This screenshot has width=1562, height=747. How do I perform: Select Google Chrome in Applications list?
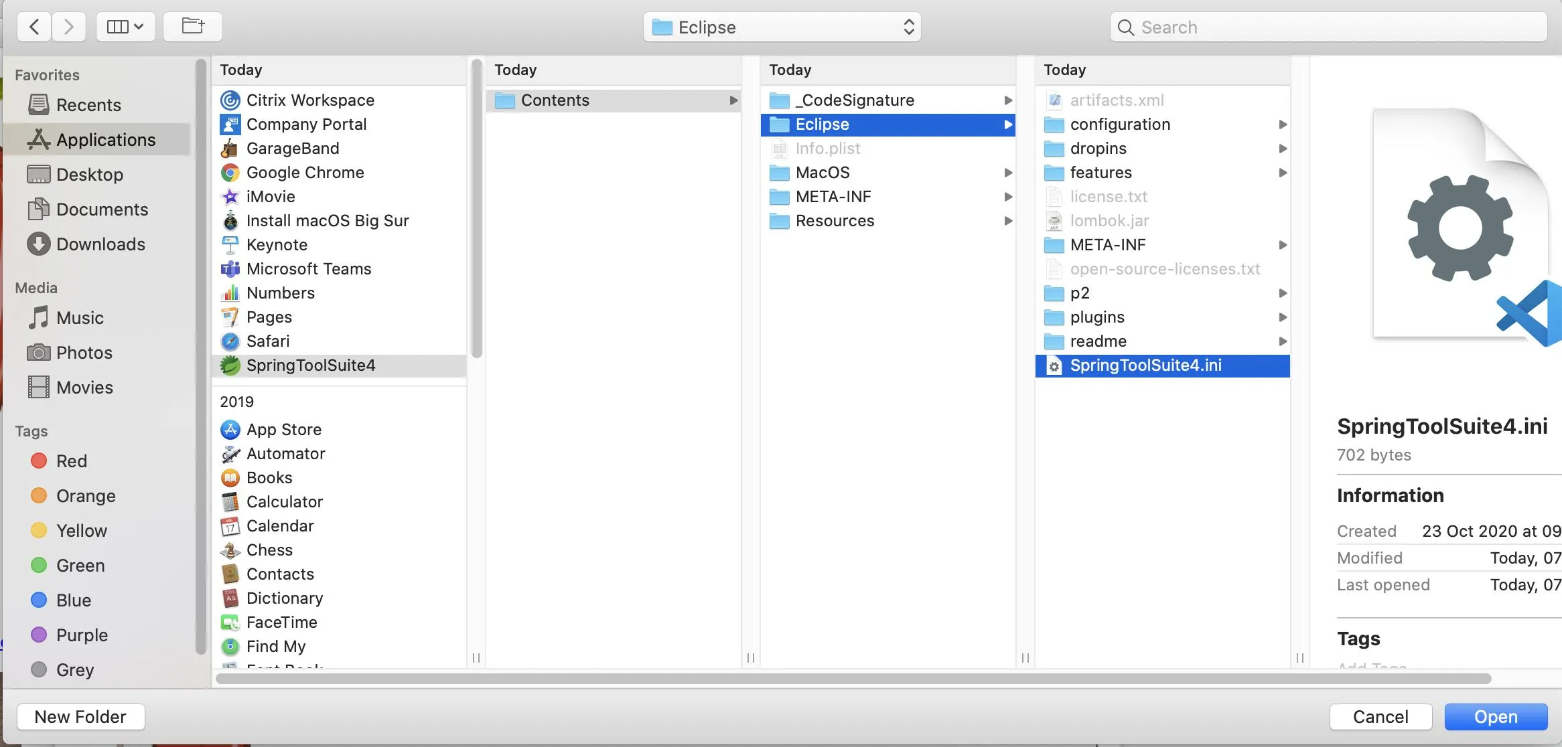(305, 173)
